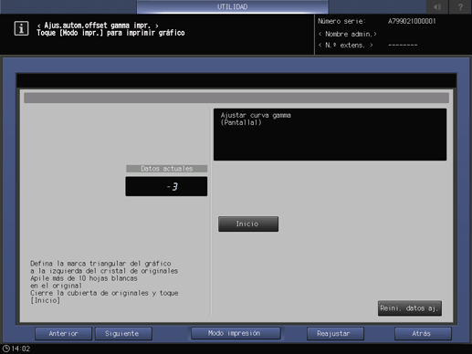Viewport: 472px width, 354px height.
Task: Go to Siguiente screen
Action: pyautogui.click(x=123, y=334)
